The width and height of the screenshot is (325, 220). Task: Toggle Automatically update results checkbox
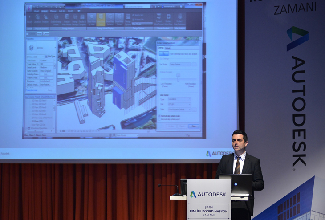(159, 116)
